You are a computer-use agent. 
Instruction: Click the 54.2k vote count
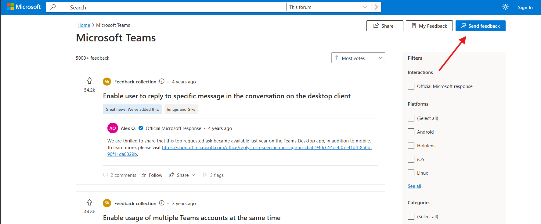pos(89,90)
